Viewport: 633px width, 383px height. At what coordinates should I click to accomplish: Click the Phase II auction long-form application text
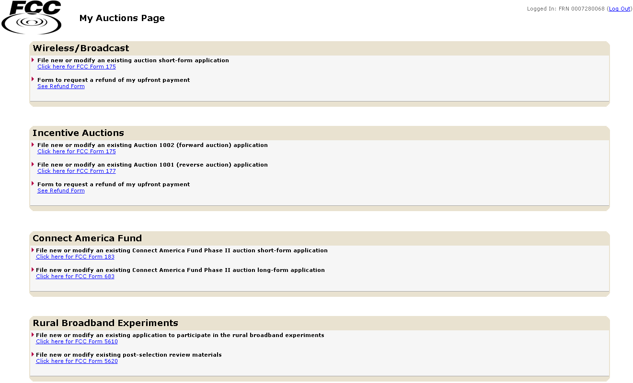pos(180,270)
